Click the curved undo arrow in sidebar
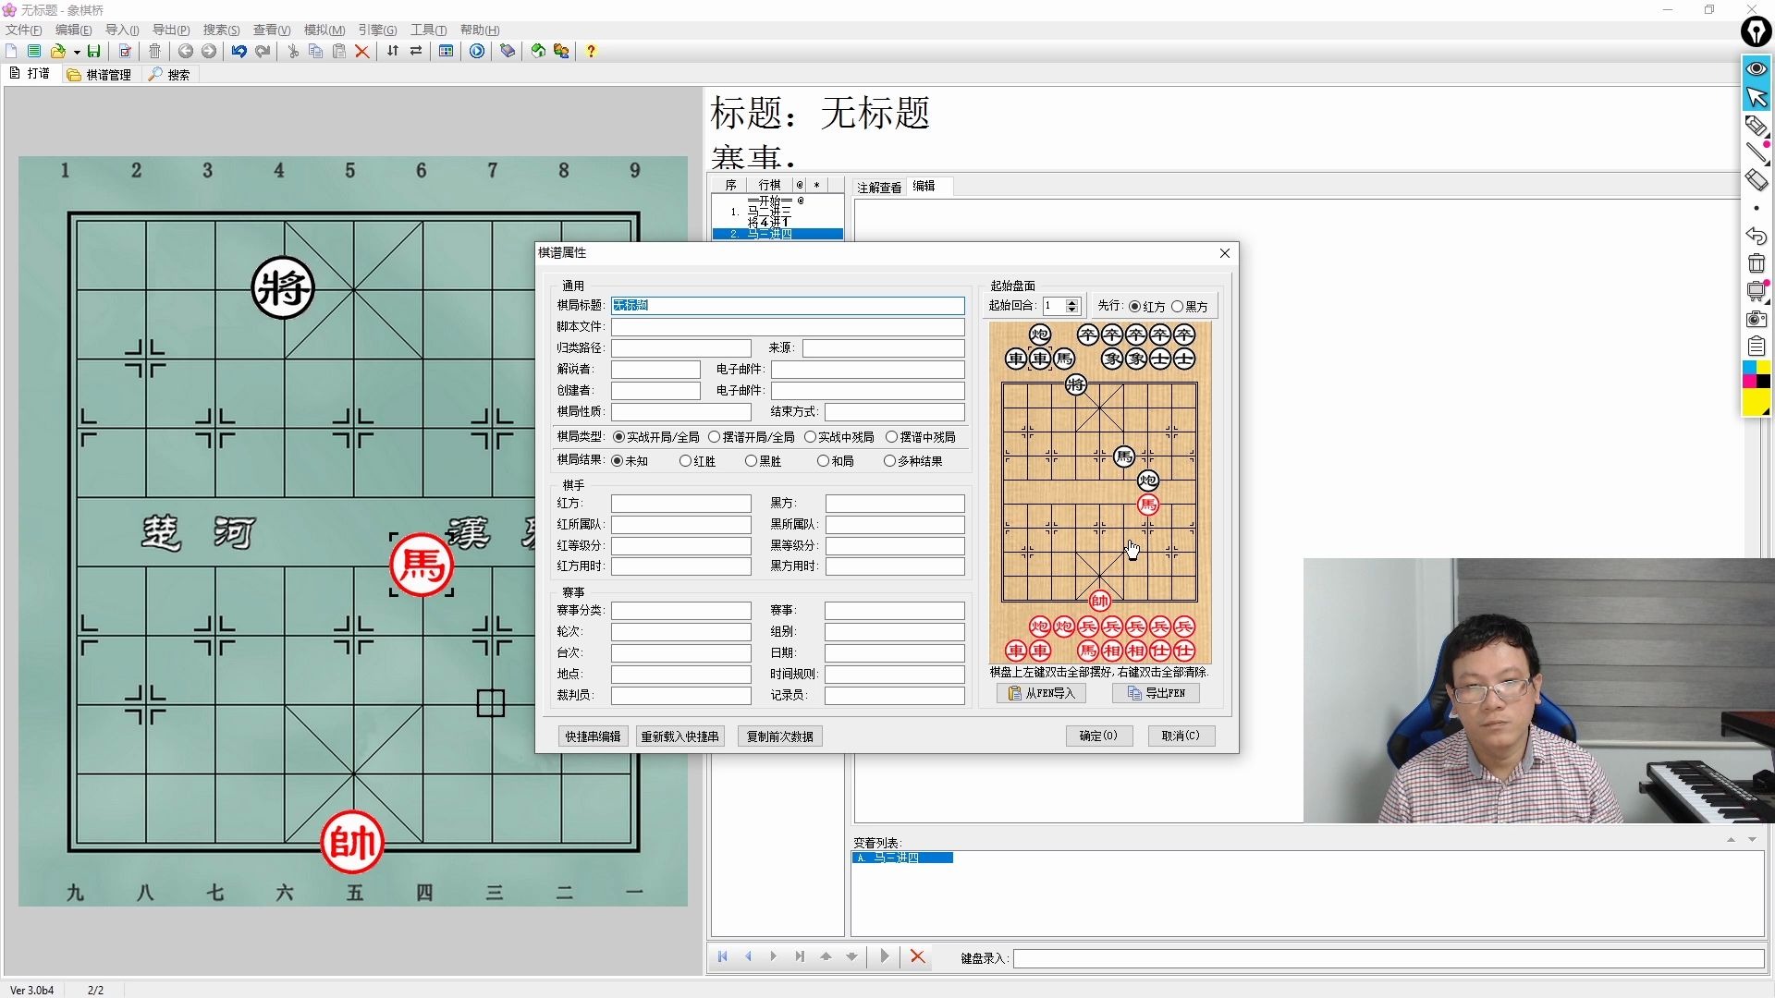The image size is (1775, 998). 1757,236
